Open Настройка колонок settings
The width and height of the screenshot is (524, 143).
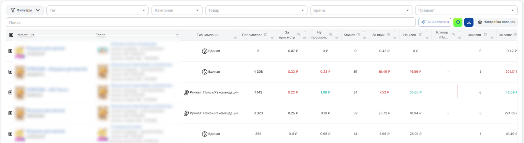tap(496, 22)
